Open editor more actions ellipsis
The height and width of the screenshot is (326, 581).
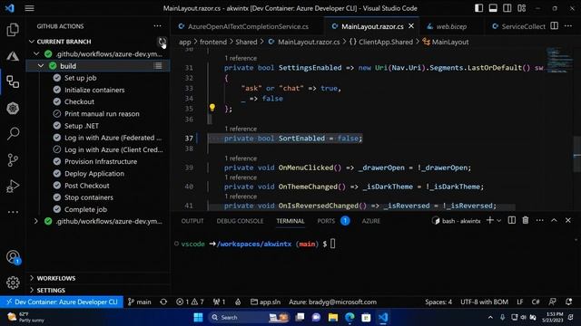click(568, 26)
